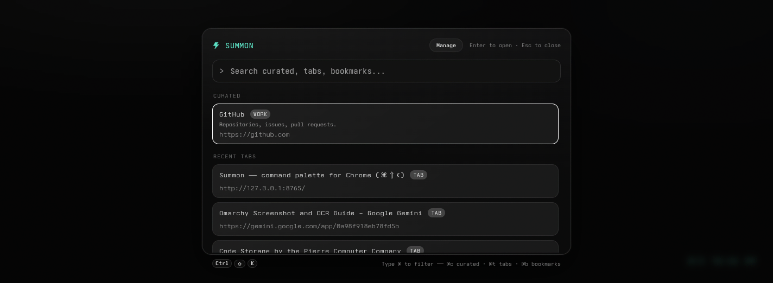Click the K key hint badge
The width and height of the screenshot is (773, 283).
tap(252, 263)
